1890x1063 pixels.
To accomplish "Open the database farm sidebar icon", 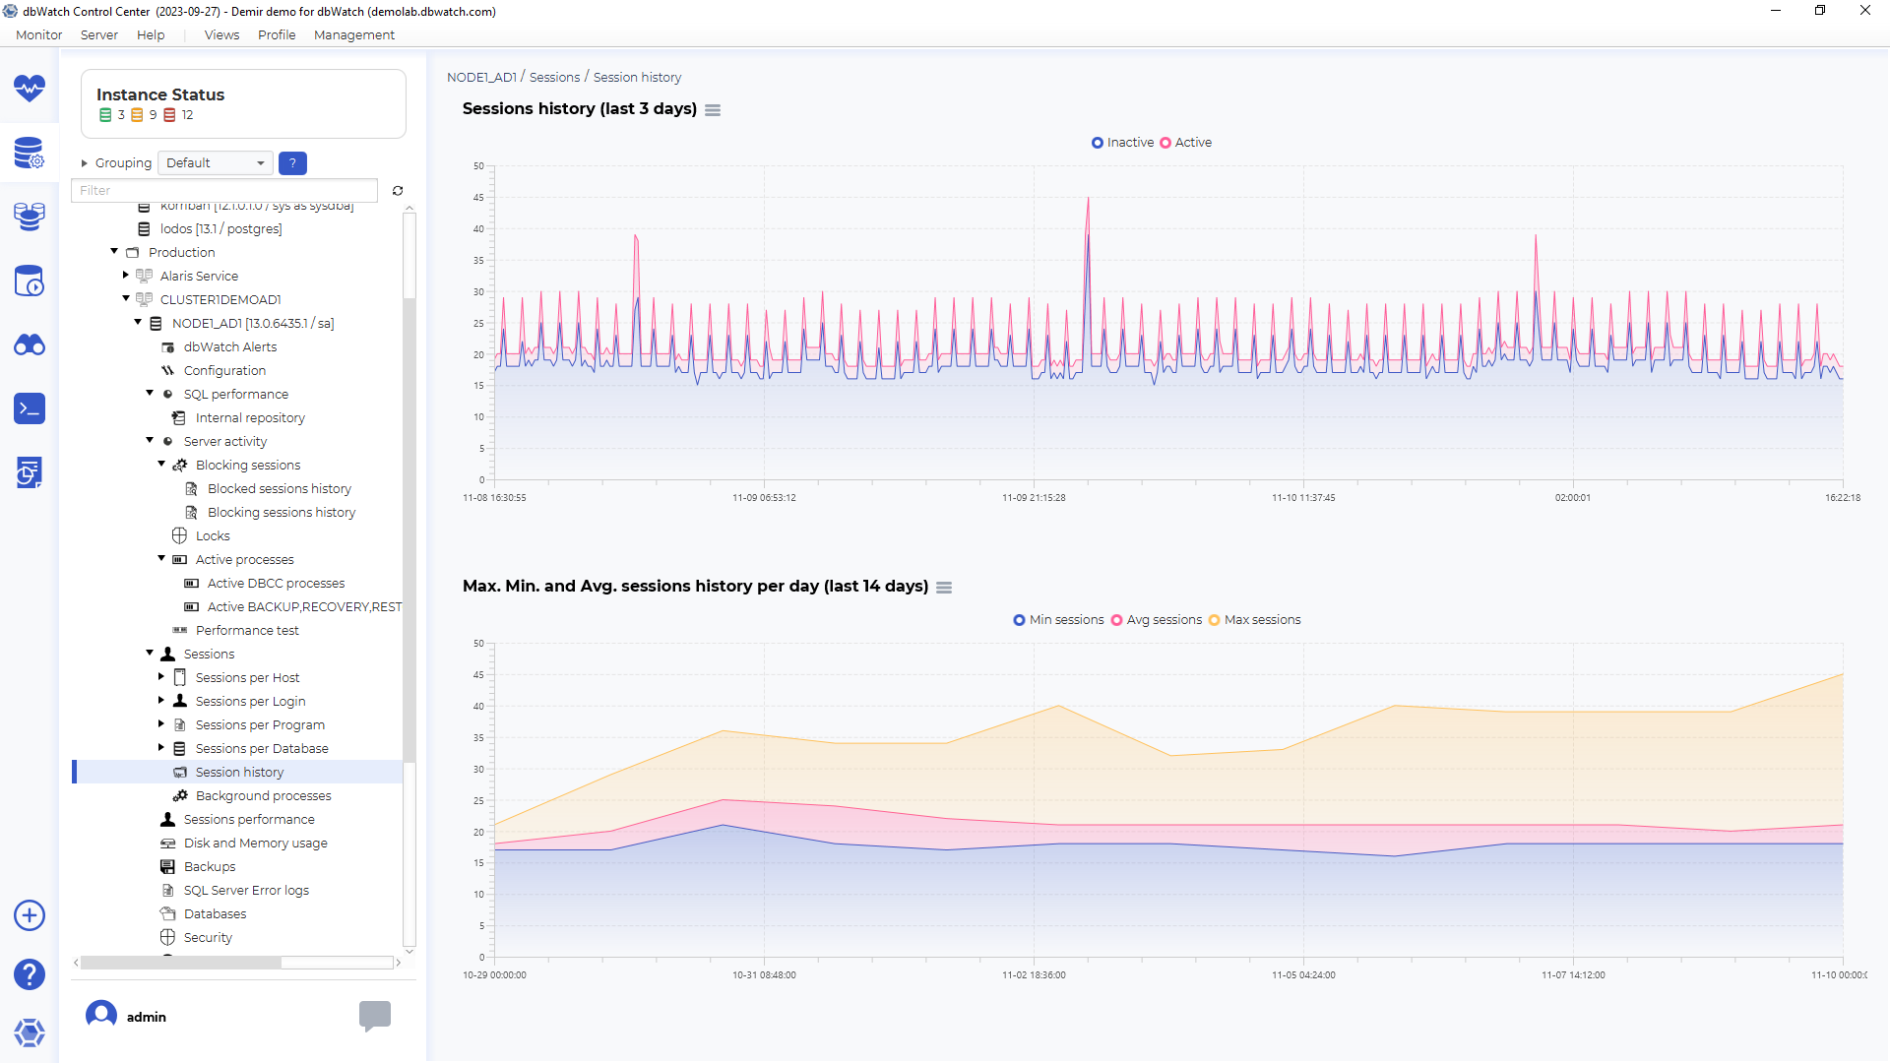I will [30, 217].
